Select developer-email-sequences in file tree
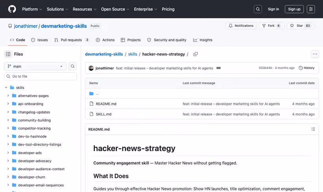The width and height of the screenshot is (323, 192). click(41, 185)
